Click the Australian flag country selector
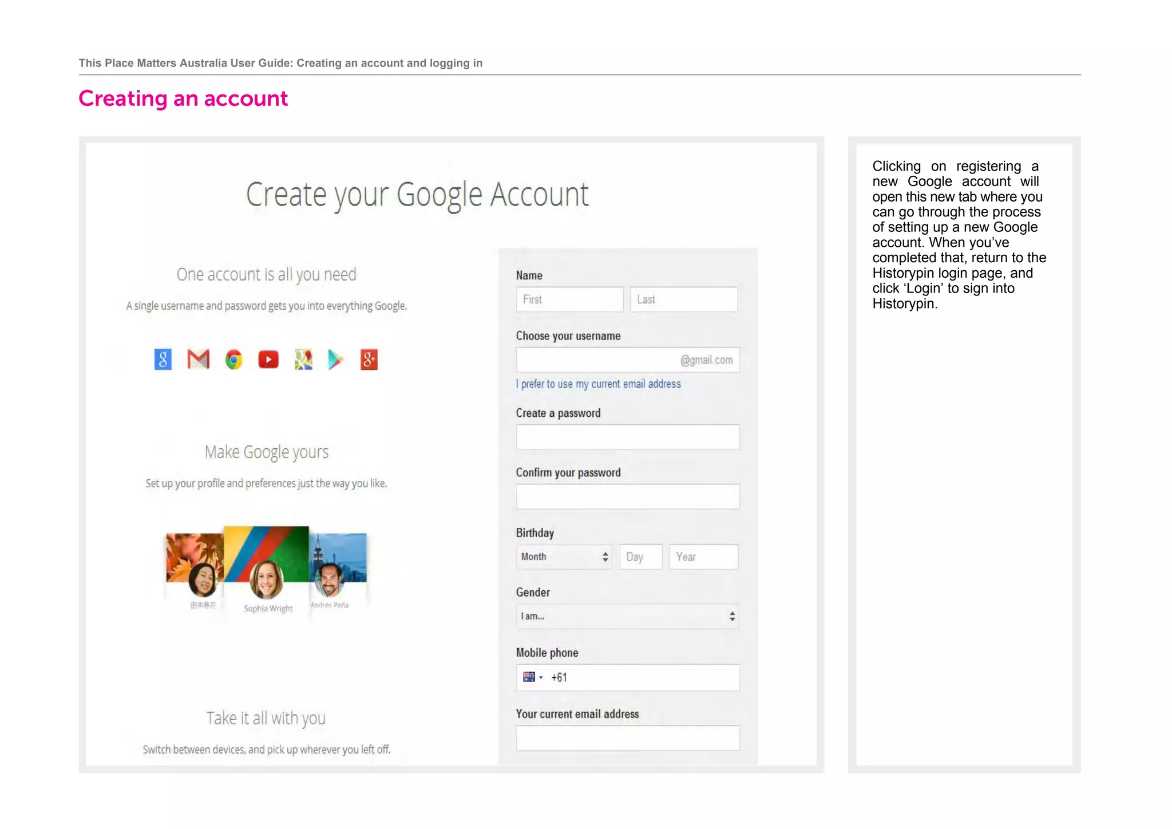 tap(532, 677)
